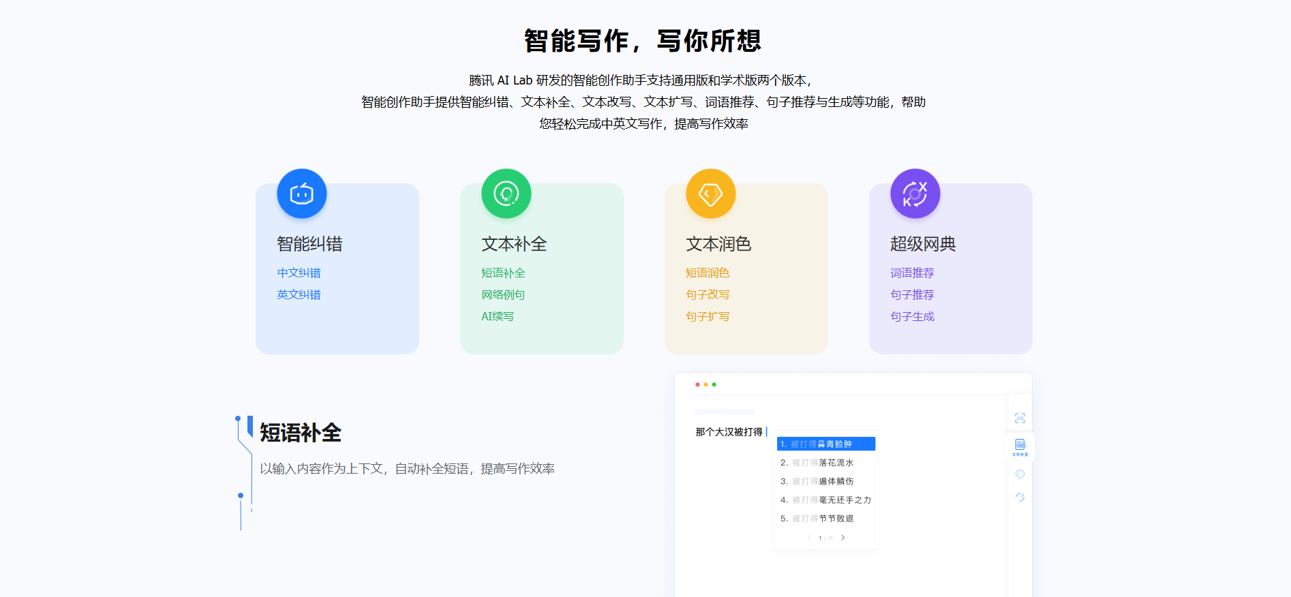1291x597 pixels.
Task: Select the 词语推荐 link
Action: coord(912,273)
